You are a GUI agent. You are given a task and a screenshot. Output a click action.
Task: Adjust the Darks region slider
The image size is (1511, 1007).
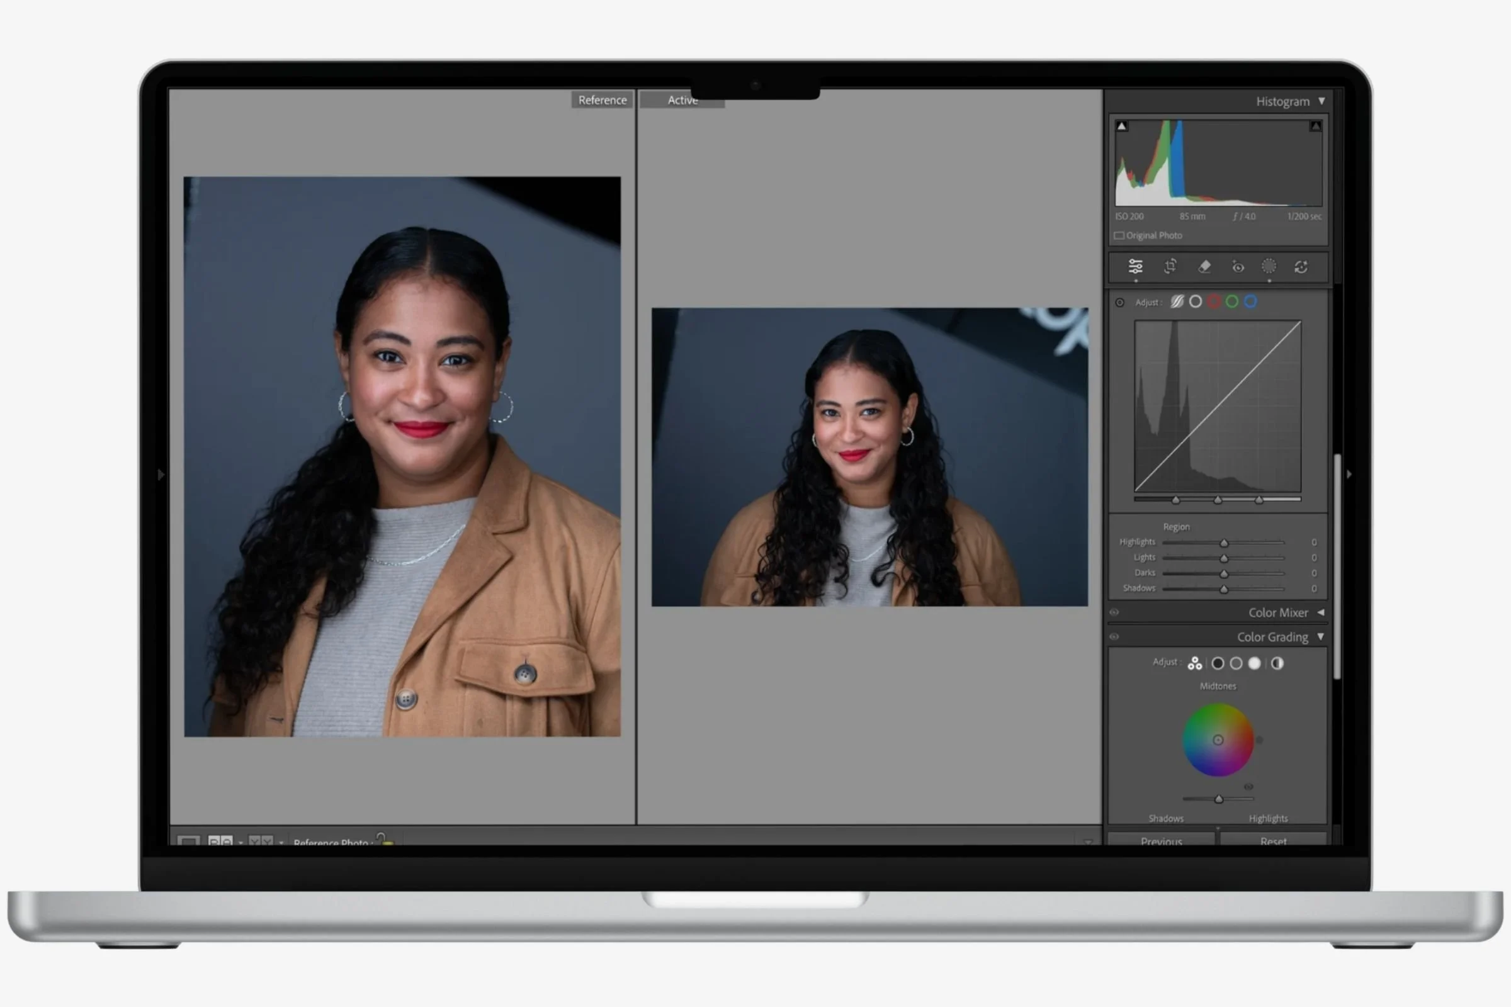click(x=1223, y=573)
